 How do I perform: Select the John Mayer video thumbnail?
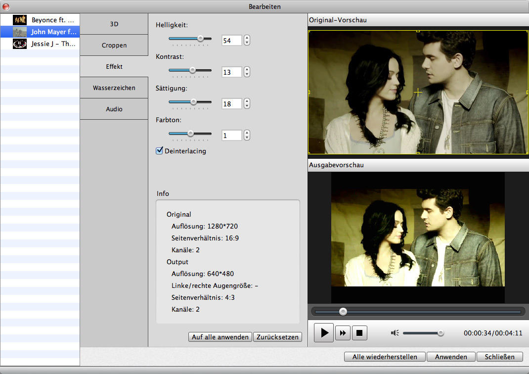pos(20,32)
